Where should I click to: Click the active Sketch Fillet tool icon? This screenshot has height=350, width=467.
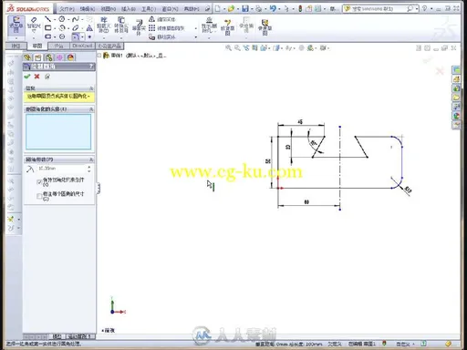coord(76,36)
